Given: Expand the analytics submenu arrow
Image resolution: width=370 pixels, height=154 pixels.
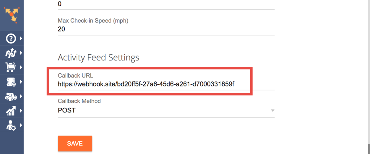Looking at the screenshot, I should click(x=21, y=111).
